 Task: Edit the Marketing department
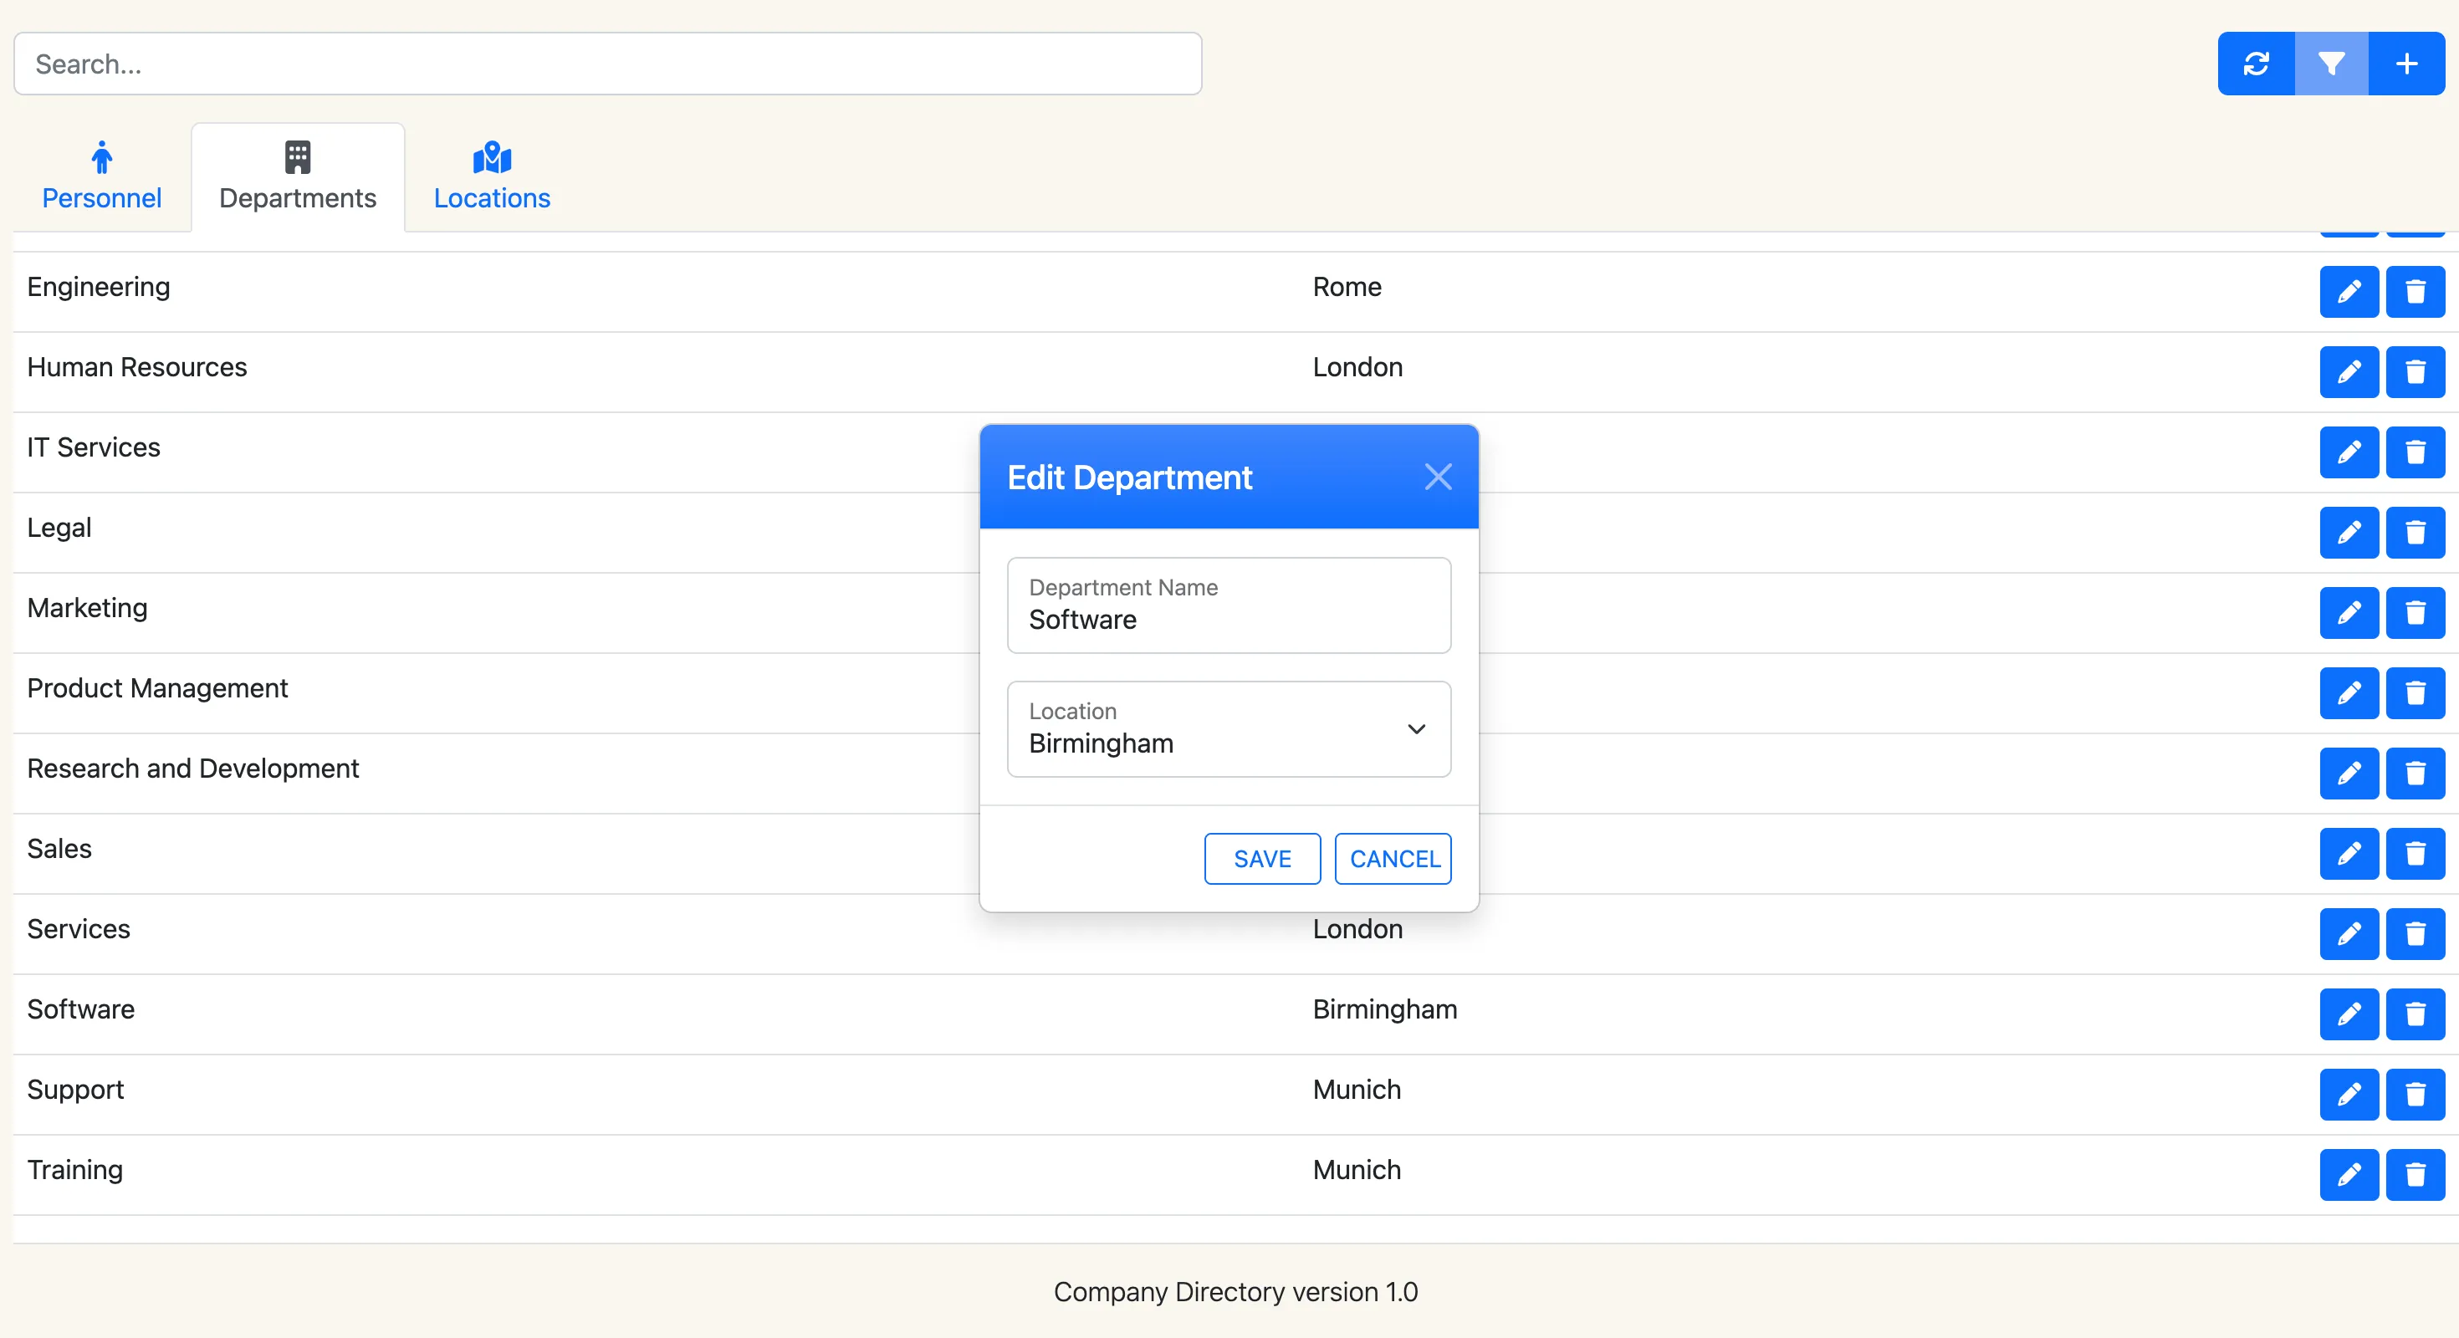click(2349, 612)
